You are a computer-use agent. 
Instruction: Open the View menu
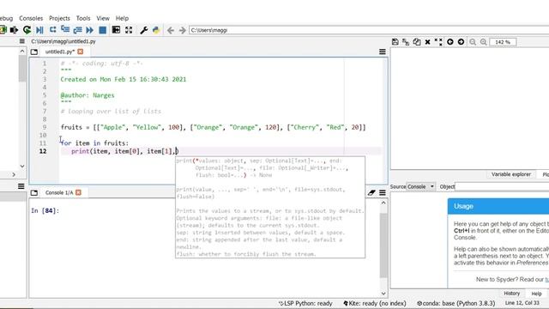[103, 18]
